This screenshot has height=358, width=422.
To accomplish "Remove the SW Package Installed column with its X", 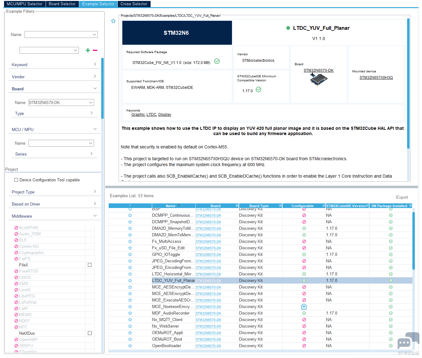I will click(410, 206).
